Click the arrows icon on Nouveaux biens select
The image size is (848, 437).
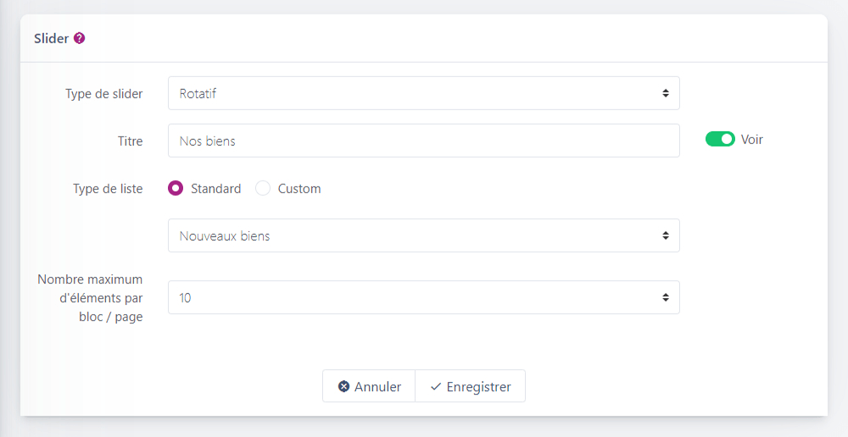(x=666, y=235)
